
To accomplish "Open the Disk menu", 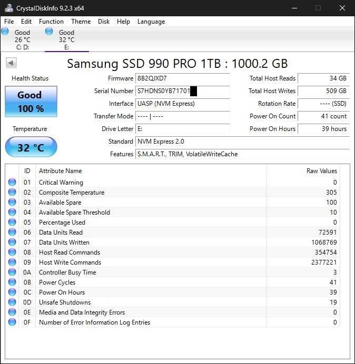I will (104, 22).
